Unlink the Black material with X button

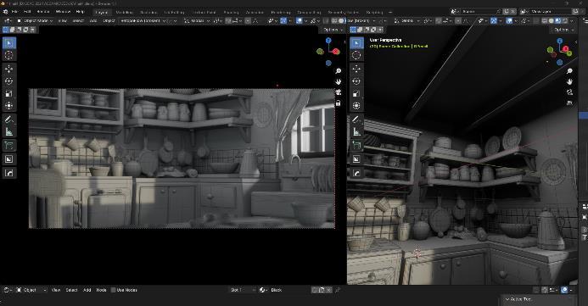pos(328,290)
